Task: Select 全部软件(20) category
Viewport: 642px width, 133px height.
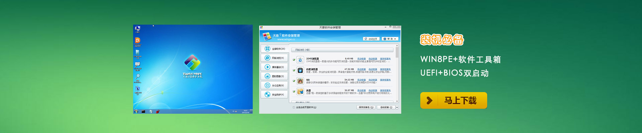Action: (x=274, y=49)
